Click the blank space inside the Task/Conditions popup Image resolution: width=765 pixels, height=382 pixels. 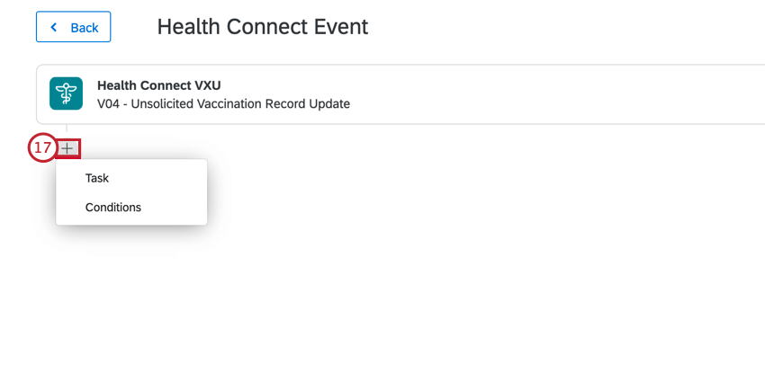pyautogui.click(x=175, y=193)
